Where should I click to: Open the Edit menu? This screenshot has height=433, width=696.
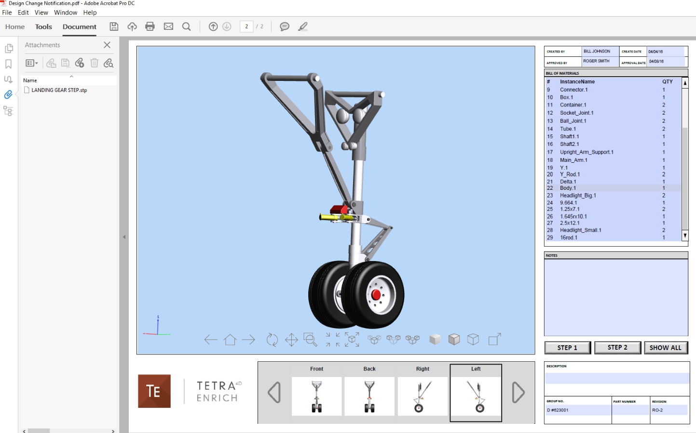point(23,13)
